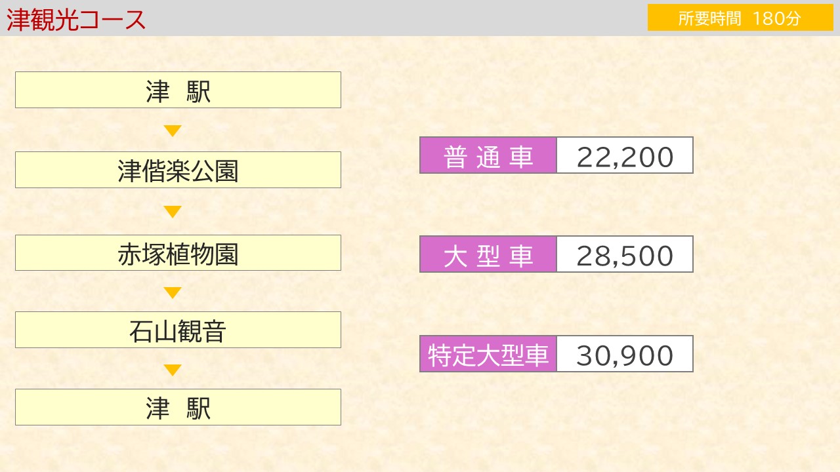Screen dimensions: 840x472
Task: Select the 石山観音 stop
Action: tap(178, 330)
